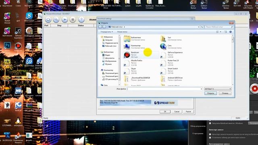Screen dimensions: 258x145
Task: Select the Сеть item in file list
Action: [x=171, y=47]
